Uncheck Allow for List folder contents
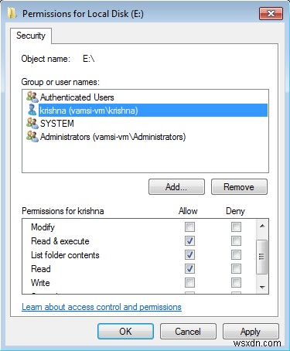The height and width of the screenshot is (351, 290). click(189, 255)
